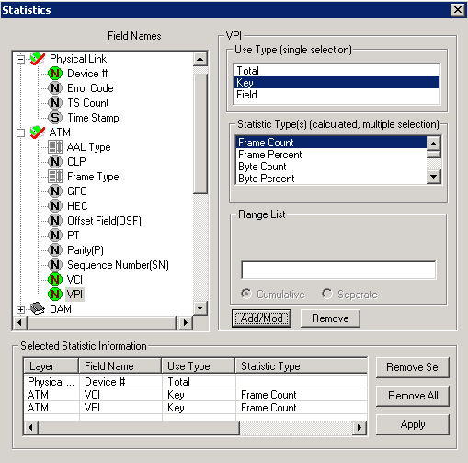The image size is (468, 463).
Task: Click the OAM layer book icon
Action: (38, 308)
